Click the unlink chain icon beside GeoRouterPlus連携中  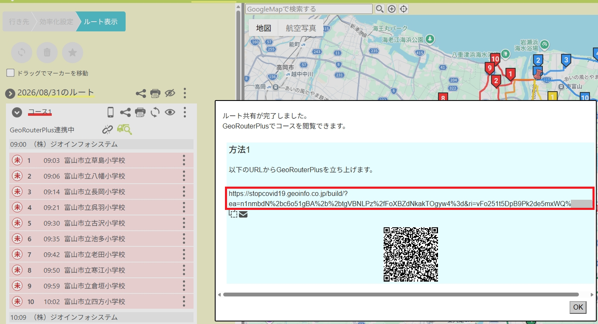click(x=108, y=129)
